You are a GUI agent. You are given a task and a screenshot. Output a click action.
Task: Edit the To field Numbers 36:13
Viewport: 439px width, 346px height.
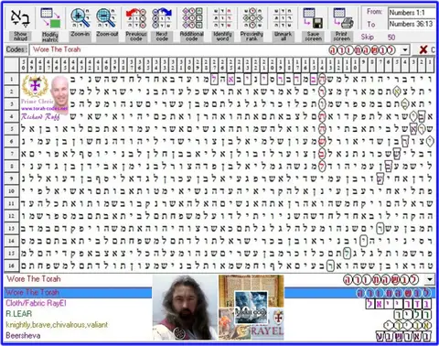coord(412,24)
